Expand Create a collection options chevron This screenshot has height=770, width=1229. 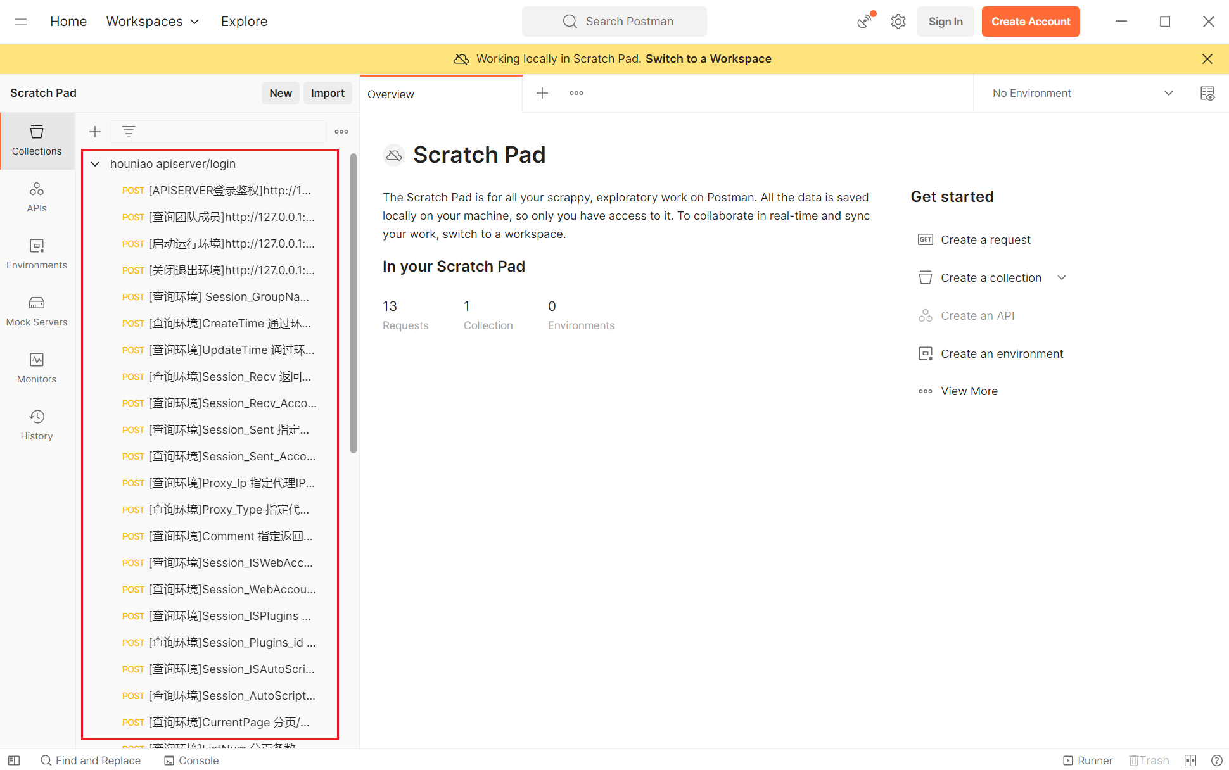pyautogui.click(x=1062, y=278)
